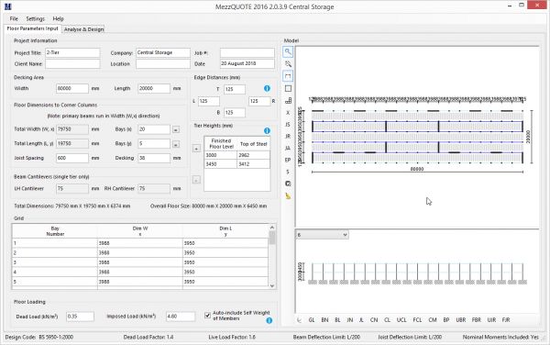This screenshot has height=345, width=550.
Task: Click the Bays (y) equalize button
Action: (x=176, y=144)
